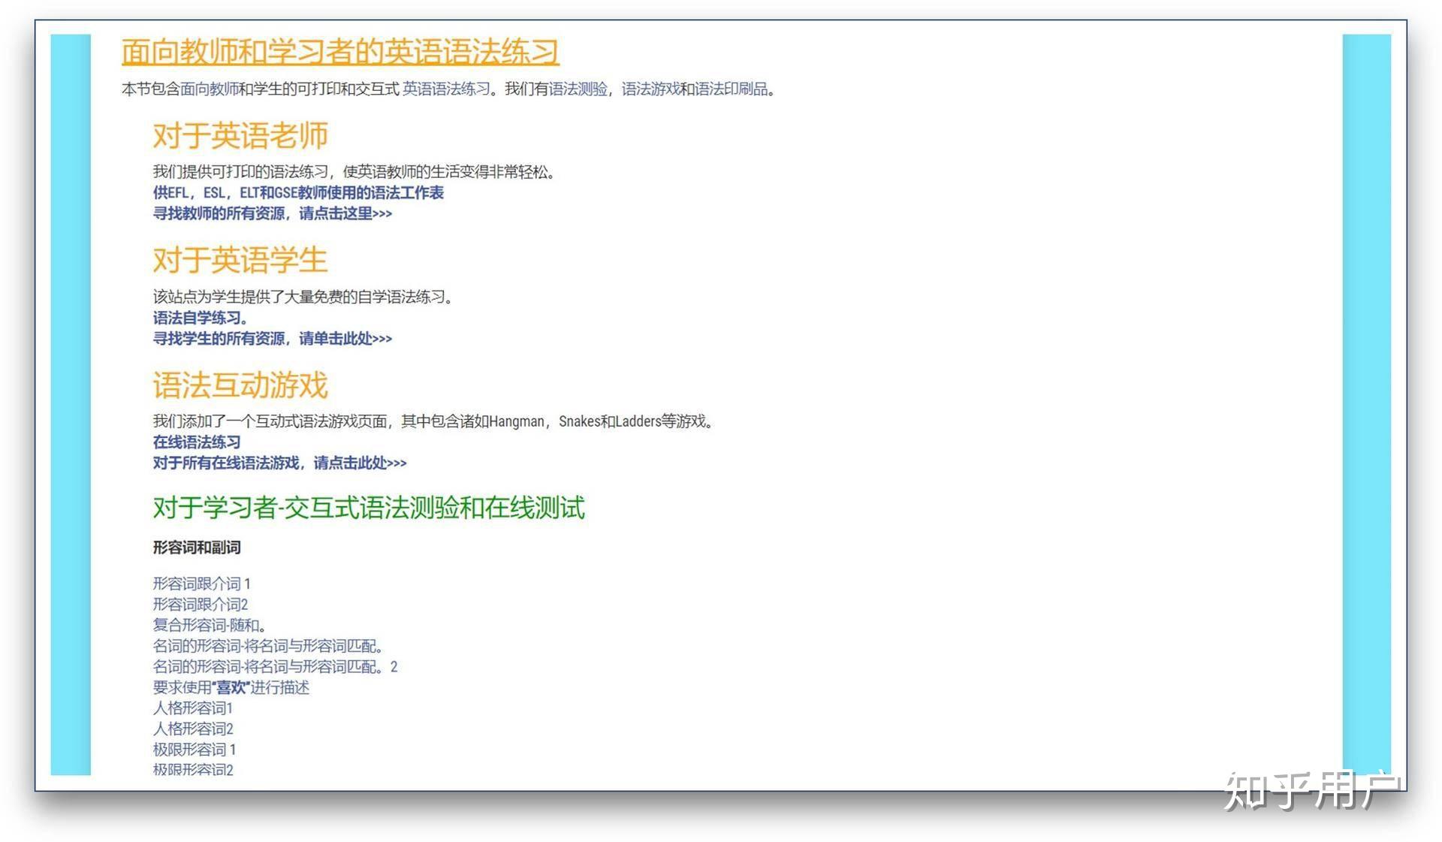Screen dimensions: 1442x842
Task: Open 名词的形容词-将名词与形容词匹配 exercise
Action: (267, 646)
